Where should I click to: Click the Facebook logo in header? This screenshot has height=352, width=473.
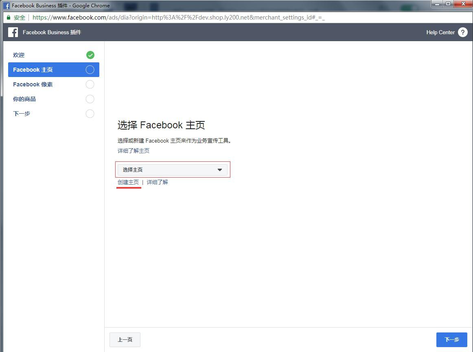(x=13, y=32)
